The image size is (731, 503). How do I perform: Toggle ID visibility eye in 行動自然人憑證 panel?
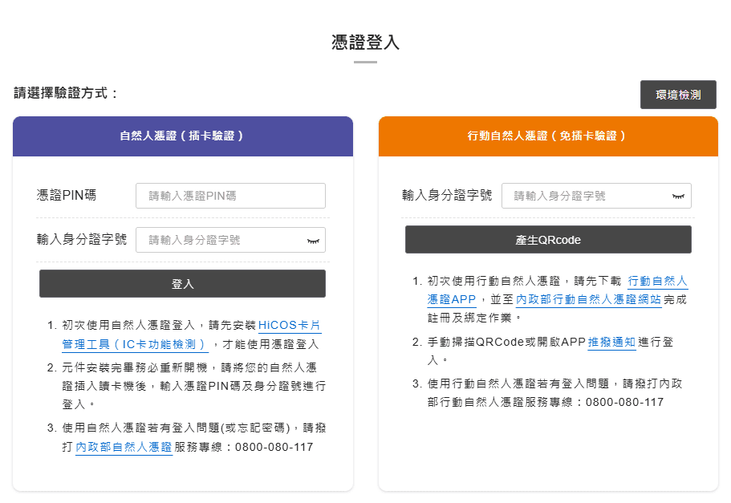click(x=678, y=197)
